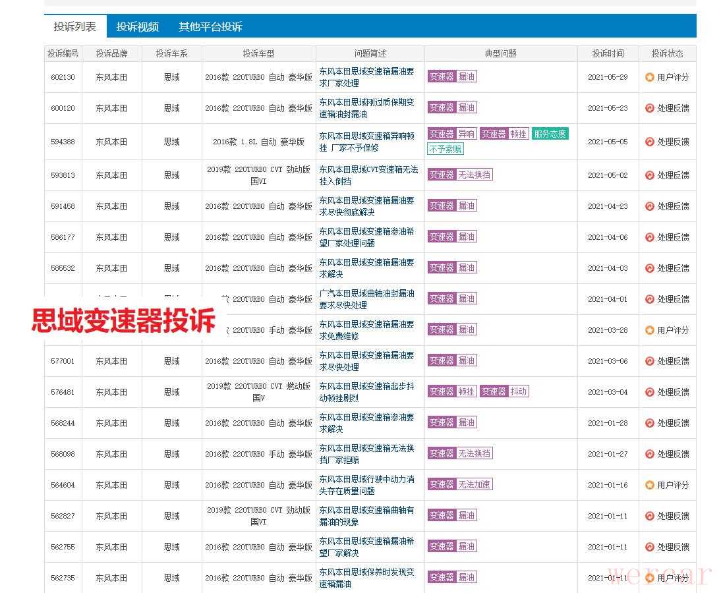721x593 pixels.
Task: Click the 不予索赔 tag
Action: pyautogui.click(x=446, y=149)
